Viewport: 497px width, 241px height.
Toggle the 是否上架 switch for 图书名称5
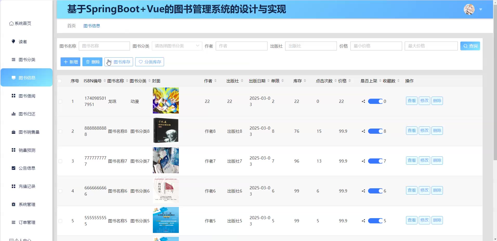pyautogui.click(x=375, y=221)
